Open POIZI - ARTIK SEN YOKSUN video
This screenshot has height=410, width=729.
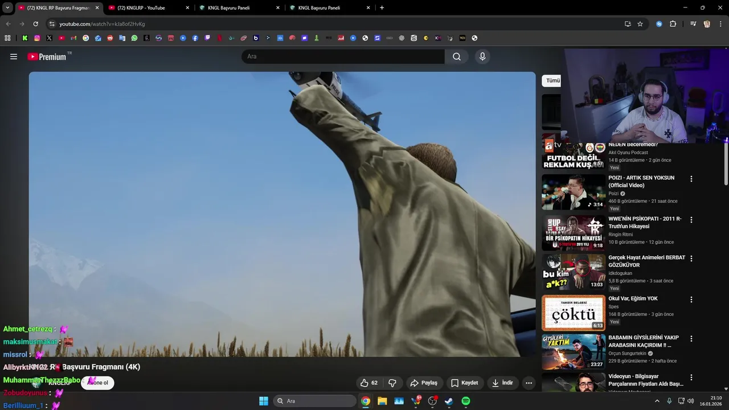point(641,182)
